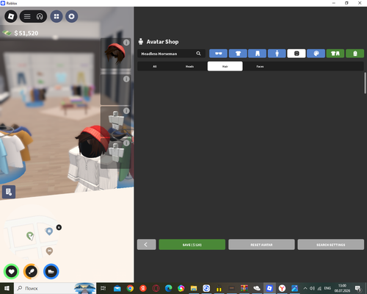Click the headset voice icon
Screen dimensions: 367x294
tap(40, 16)
